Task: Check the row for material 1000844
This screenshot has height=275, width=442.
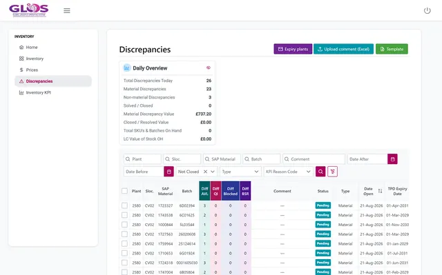Action: point(124,225)
